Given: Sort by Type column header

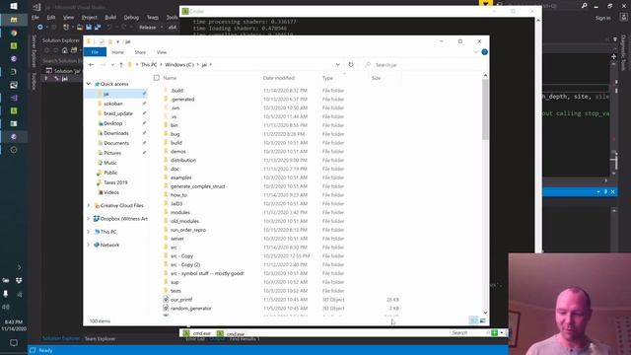Looking at the screenshot, I should (327, 78).
